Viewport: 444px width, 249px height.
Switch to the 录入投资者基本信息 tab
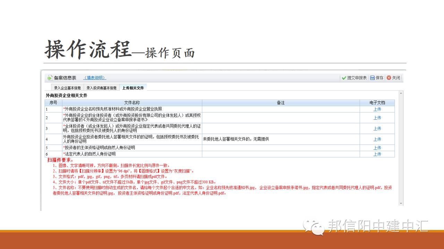pos(101,88)
